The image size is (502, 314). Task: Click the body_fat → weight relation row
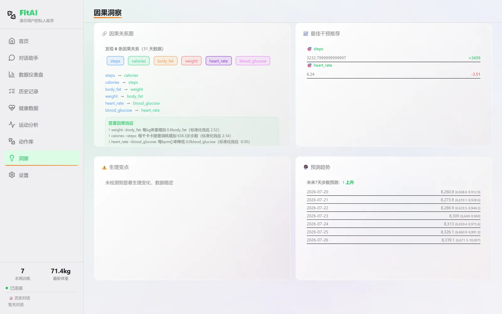pyautogui.click(x=124, y=89)
